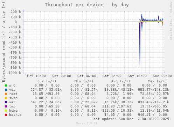Click the 'Sun 00:00' x-axis label
Image resolution: width=174 pixels, height=127 pixels.
162,76
